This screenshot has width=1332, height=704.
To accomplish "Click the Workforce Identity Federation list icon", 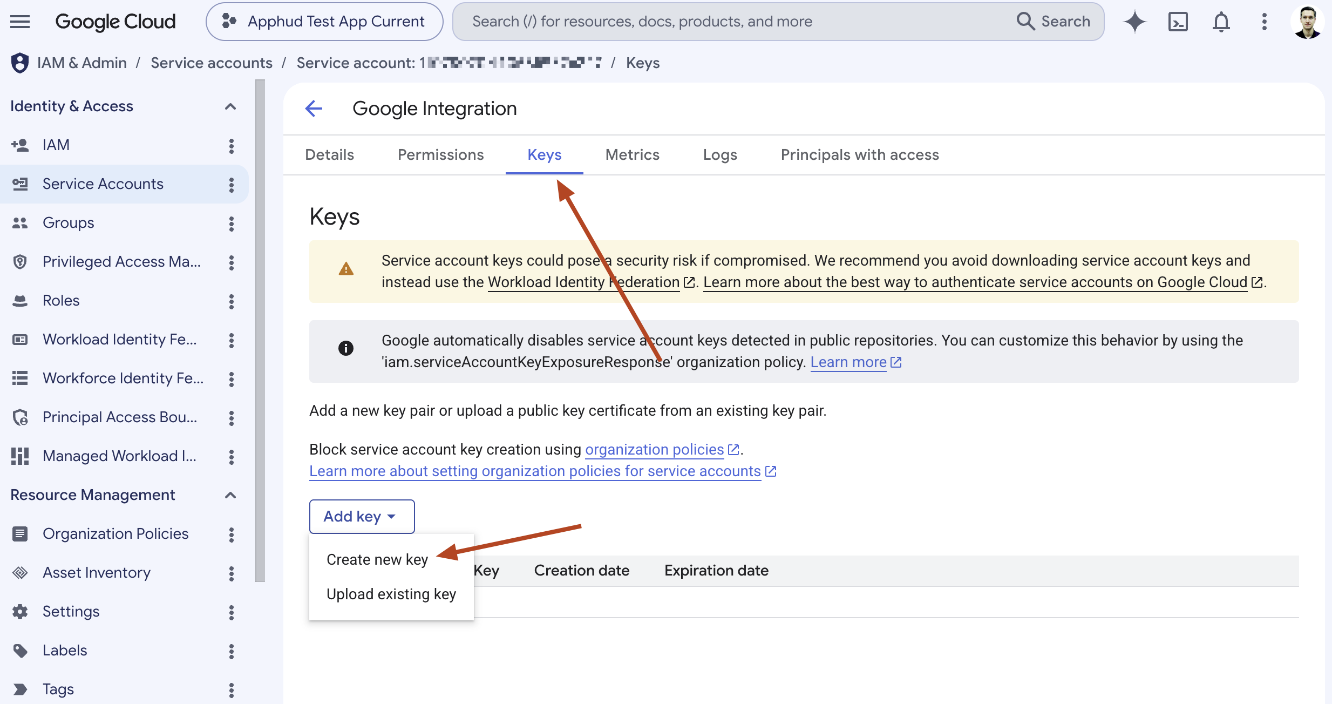I will [x=20, y=378].
